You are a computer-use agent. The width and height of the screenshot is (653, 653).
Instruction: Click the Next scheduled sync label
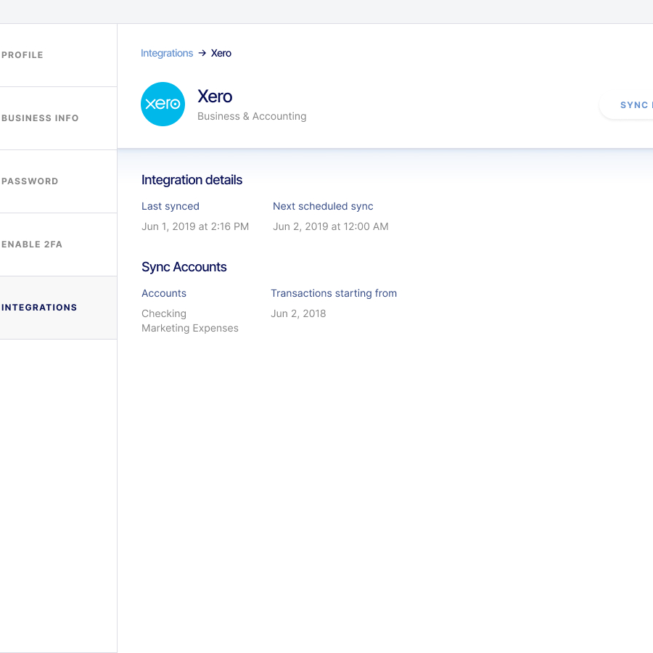(x=323, y=206)
